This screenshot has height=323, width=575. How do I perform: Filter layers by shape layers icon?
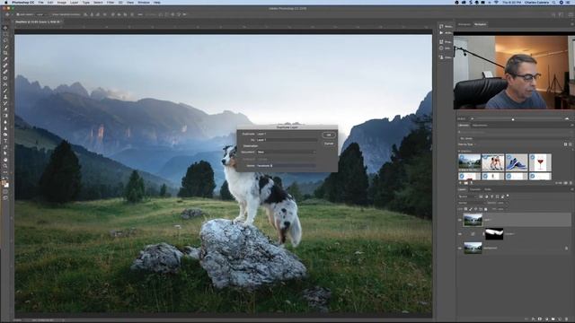[x=497, y=196]
